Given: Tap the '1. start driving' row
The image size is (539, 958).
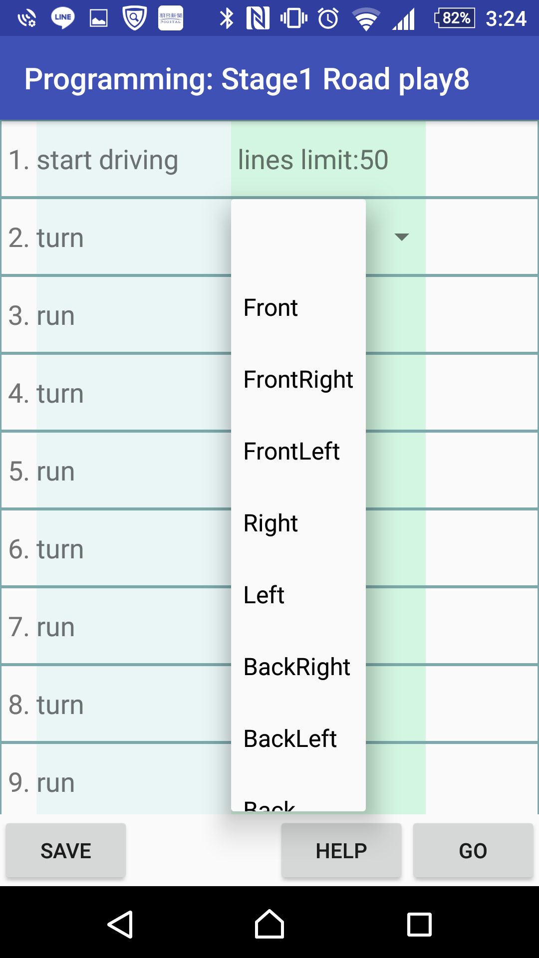Looking at the screenshot, I should tap(269, 160).
